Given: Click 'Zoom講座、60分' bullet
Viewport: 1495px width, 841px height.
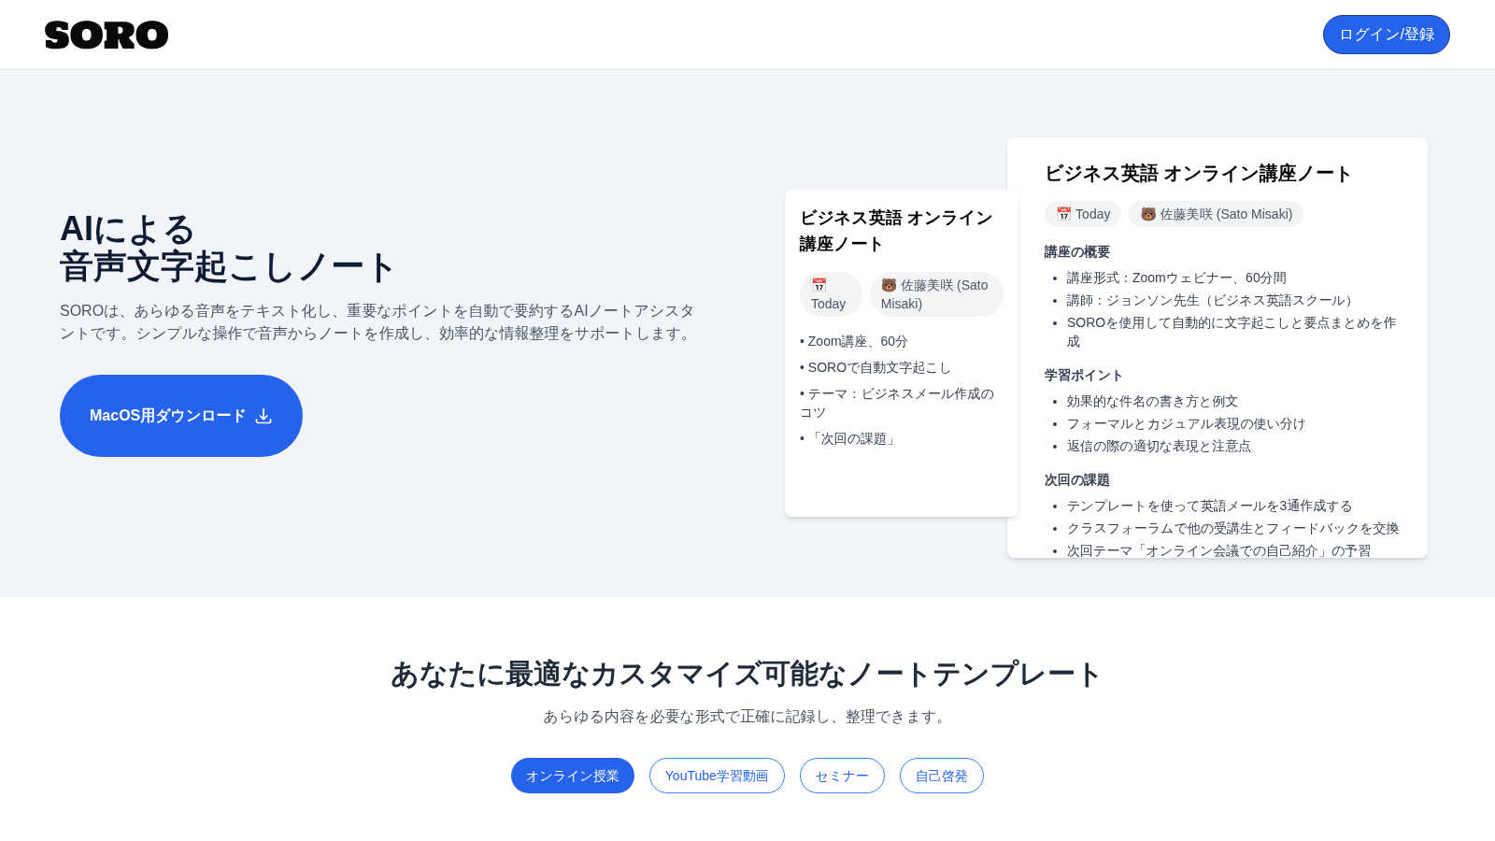Looking at the screenshot, I should (854, 341).
